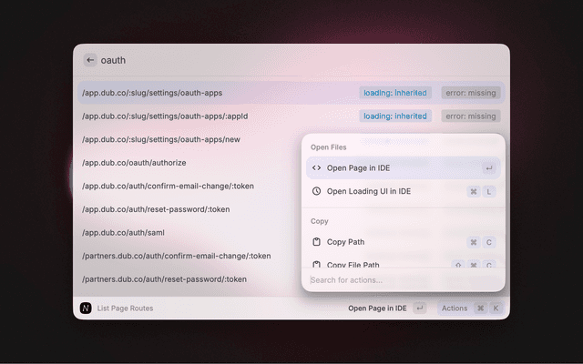The width and height of the screenshot is (583, 364).
Task: Click the code brackets icon for Open Page
Action: click(x=316, y=168)
